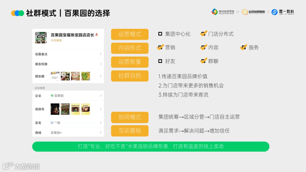Screen dimensions: 306x172
Task: Click the slide title 社群模式｜百果园的选择
Action: (x=68, y=13)
